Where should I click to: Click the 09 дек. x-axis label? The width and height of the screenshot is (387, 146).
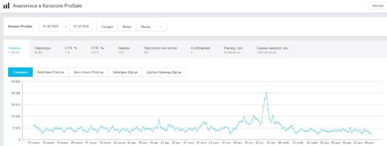point(336,143)
